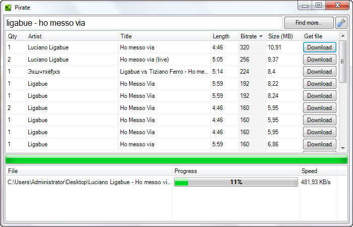Click the results vertical scrollbar thumb
This screenshot has width=353, height=227.
[x=342, y=62]
